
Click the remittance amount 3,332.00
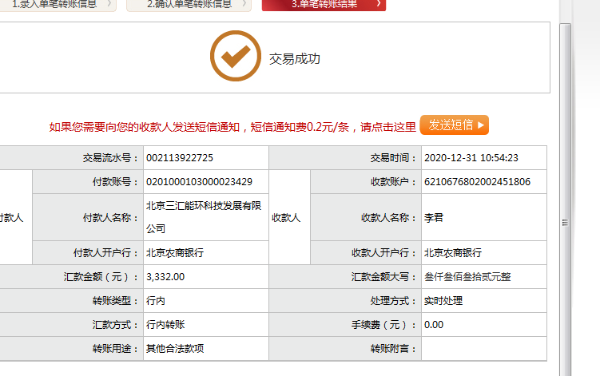point(165,277)
